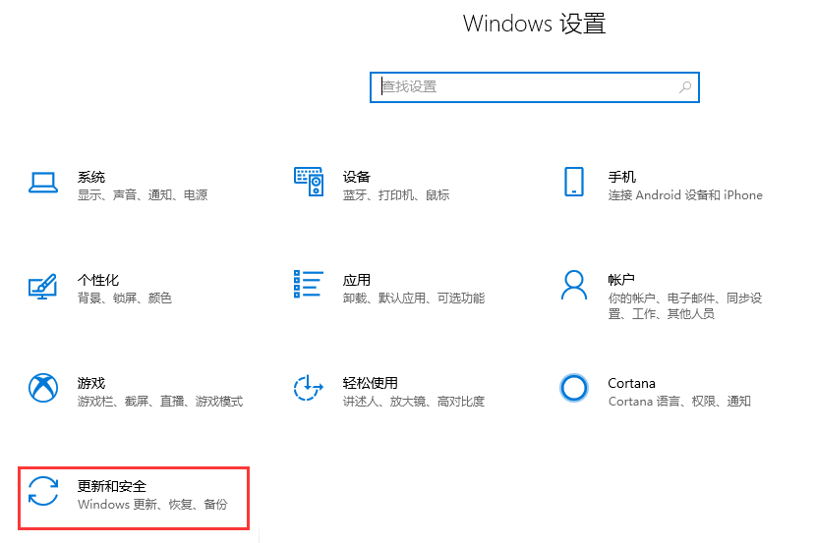Open the 游戏 settings title
Screen dimensions: 815x543
pos(91,383)
